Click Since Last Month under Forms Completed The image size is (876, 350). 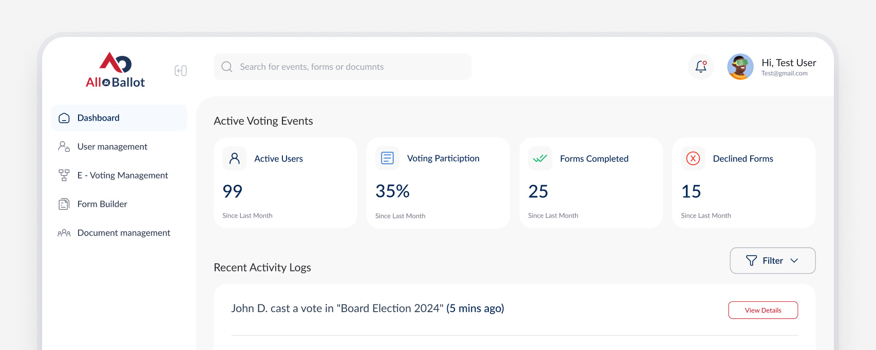(x=553, y=216)
